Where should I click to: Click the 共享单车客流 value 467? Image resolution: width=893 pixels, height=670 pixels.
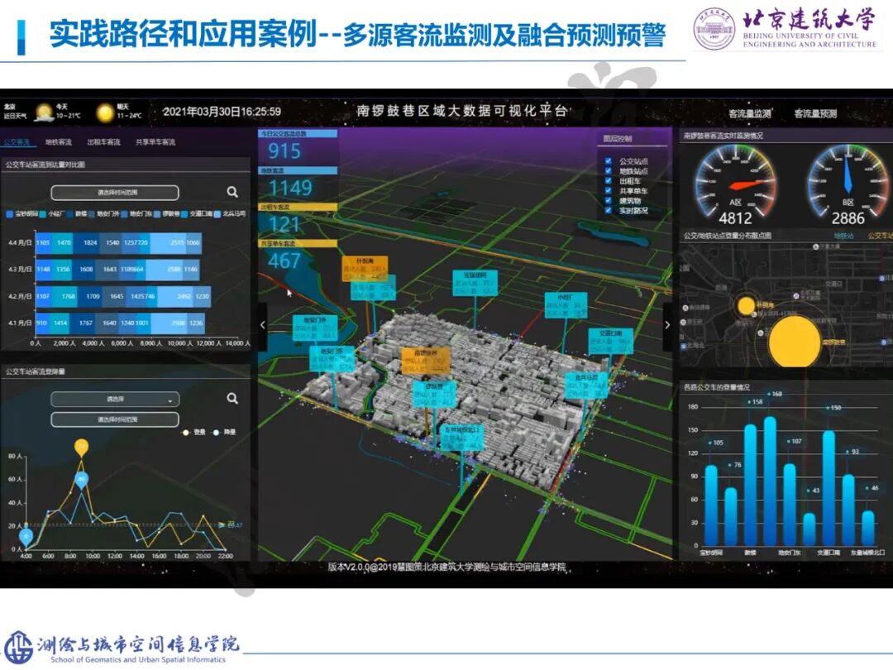click(x=284, y=261)
